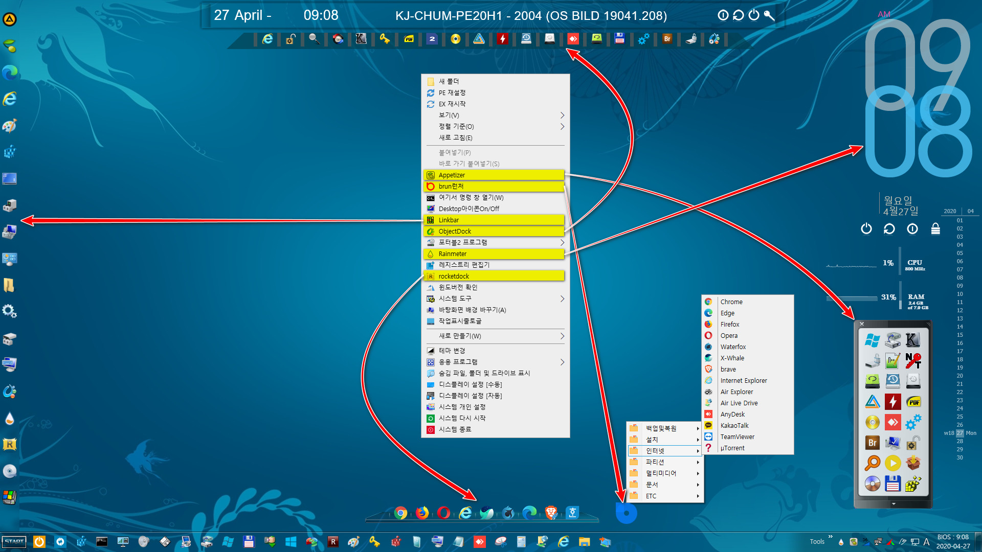Expand the 새로 만들기(W) submenu
Screen dimensions: 982x552
495,336
